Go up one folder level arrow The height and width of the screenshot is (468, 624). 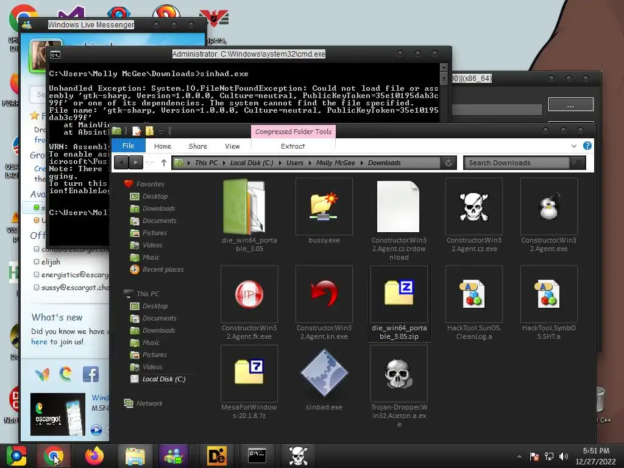click(x=163, y=163)
